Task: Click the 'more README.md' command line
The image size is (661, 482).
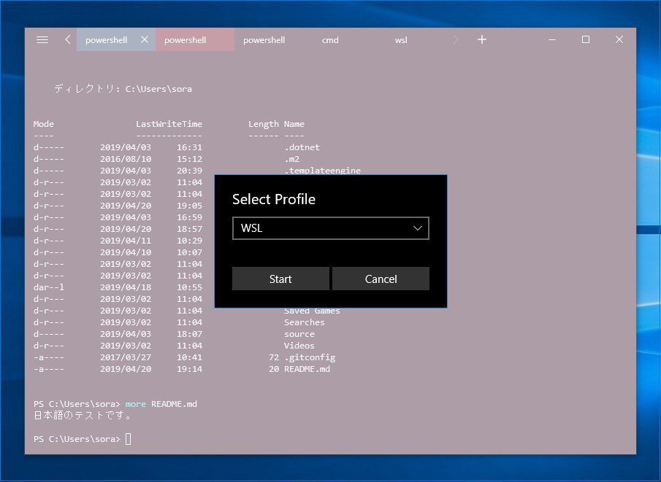Action: coord(161,404)
